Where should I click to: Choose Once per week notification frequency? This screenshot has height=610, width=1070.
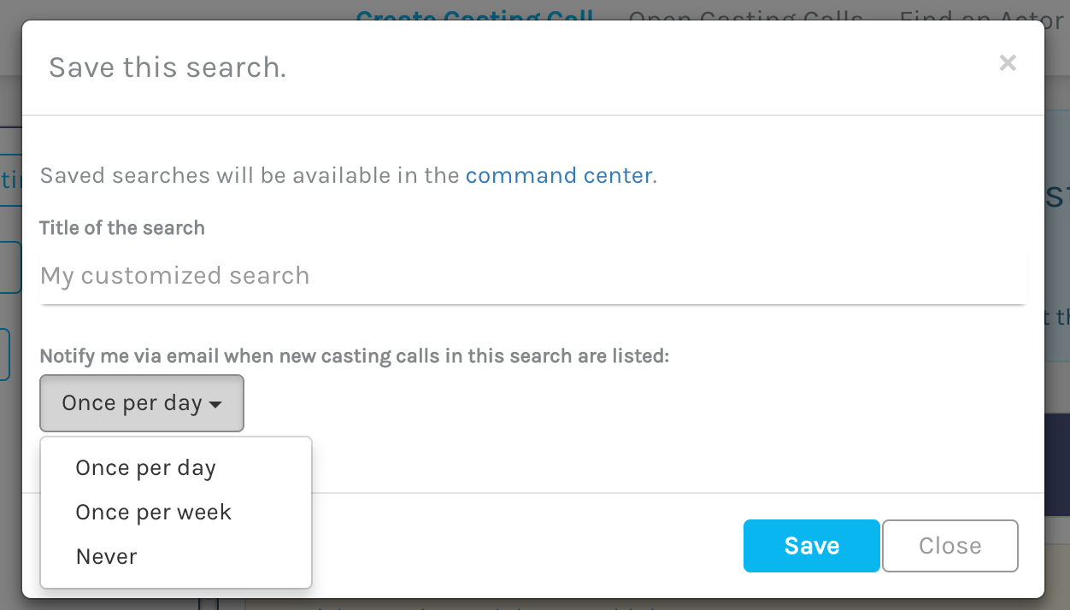(153, 512)
